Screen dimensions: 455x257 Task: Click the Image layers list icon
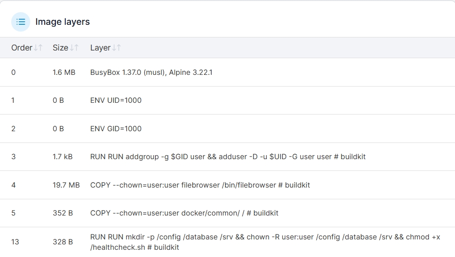pyautogui.click(x=21, y=22)
